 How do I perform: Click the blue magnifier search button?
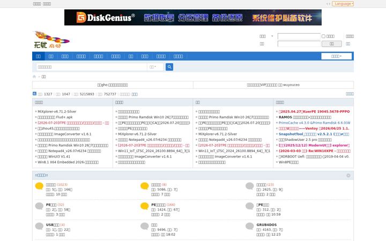pos(169,67)
